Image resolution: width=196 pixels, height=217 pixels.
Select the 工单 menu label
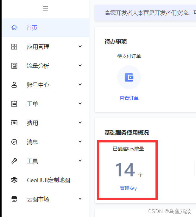(33, 104)
